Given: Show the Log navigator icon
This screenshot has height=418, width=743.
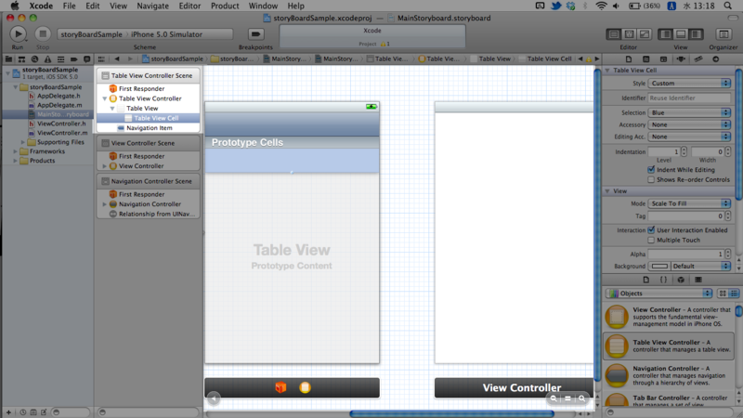Looking at the screenshot, I should [86, 59].
